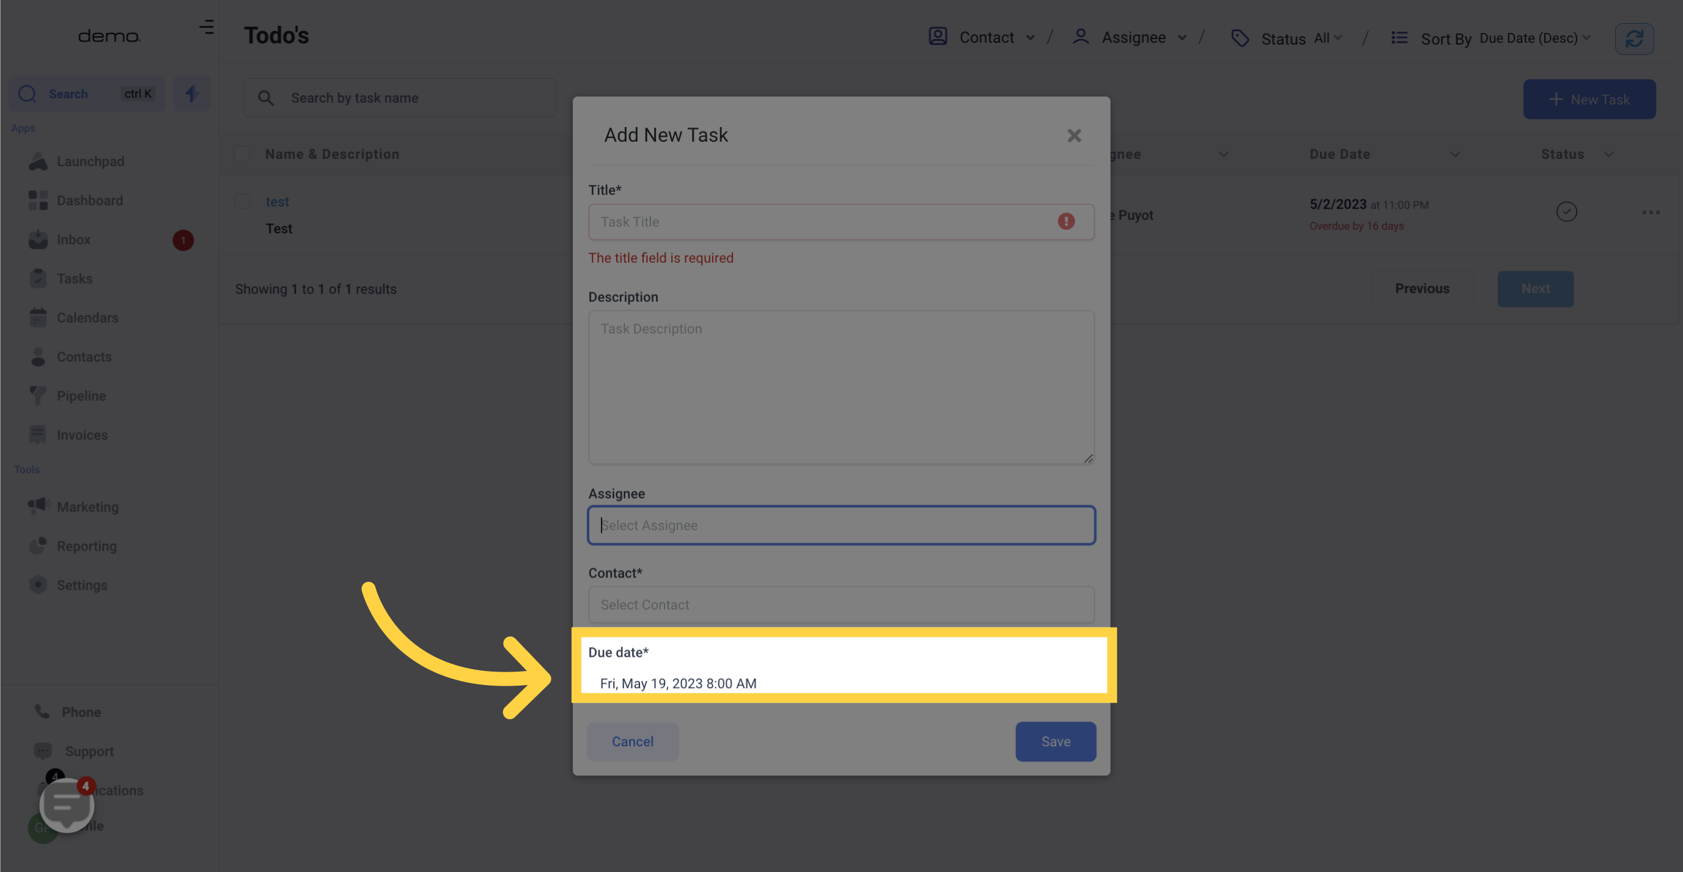Click the Support chat icon
The image size is (1683, 872).
pos(43,751)
